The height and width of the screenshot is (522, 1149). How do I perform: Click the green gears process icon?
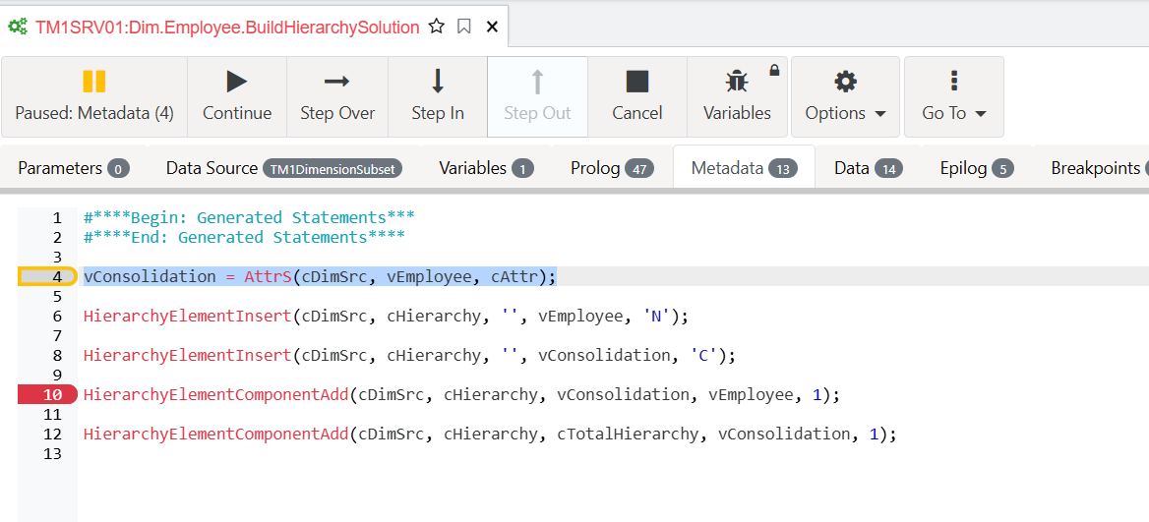click(19, 28)
